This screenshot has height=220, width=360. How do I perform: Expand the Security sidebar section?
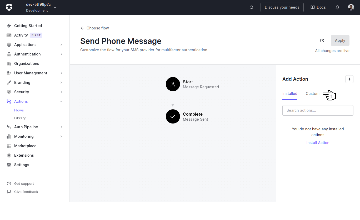61,92
